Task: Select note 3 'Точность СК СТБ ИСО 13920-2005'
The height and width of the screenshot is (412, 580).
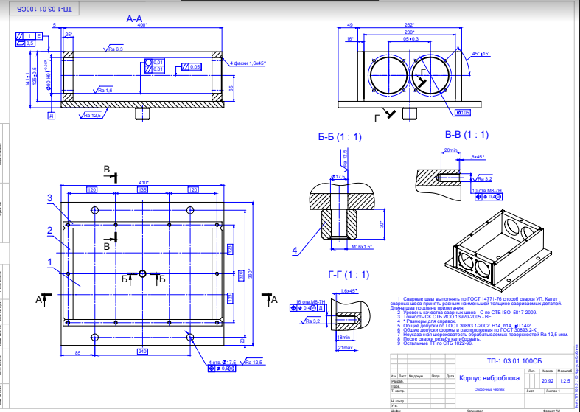Action: click(445, 317)
